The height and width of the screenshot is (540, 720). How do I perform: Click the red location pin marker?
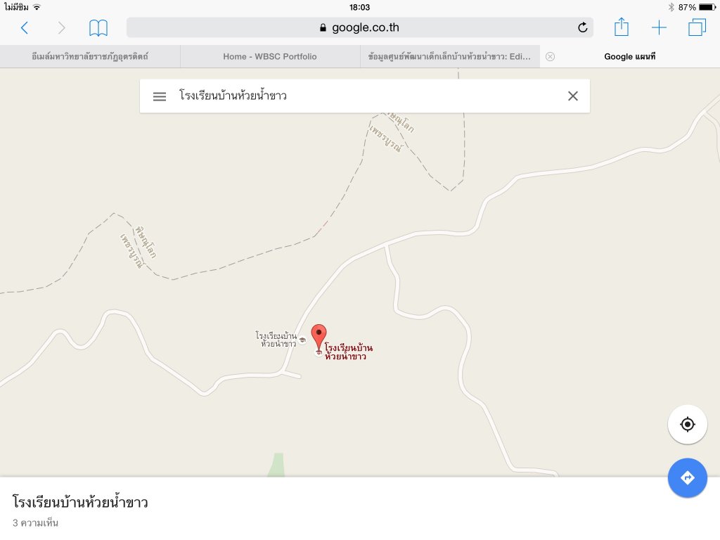point(319,337)
